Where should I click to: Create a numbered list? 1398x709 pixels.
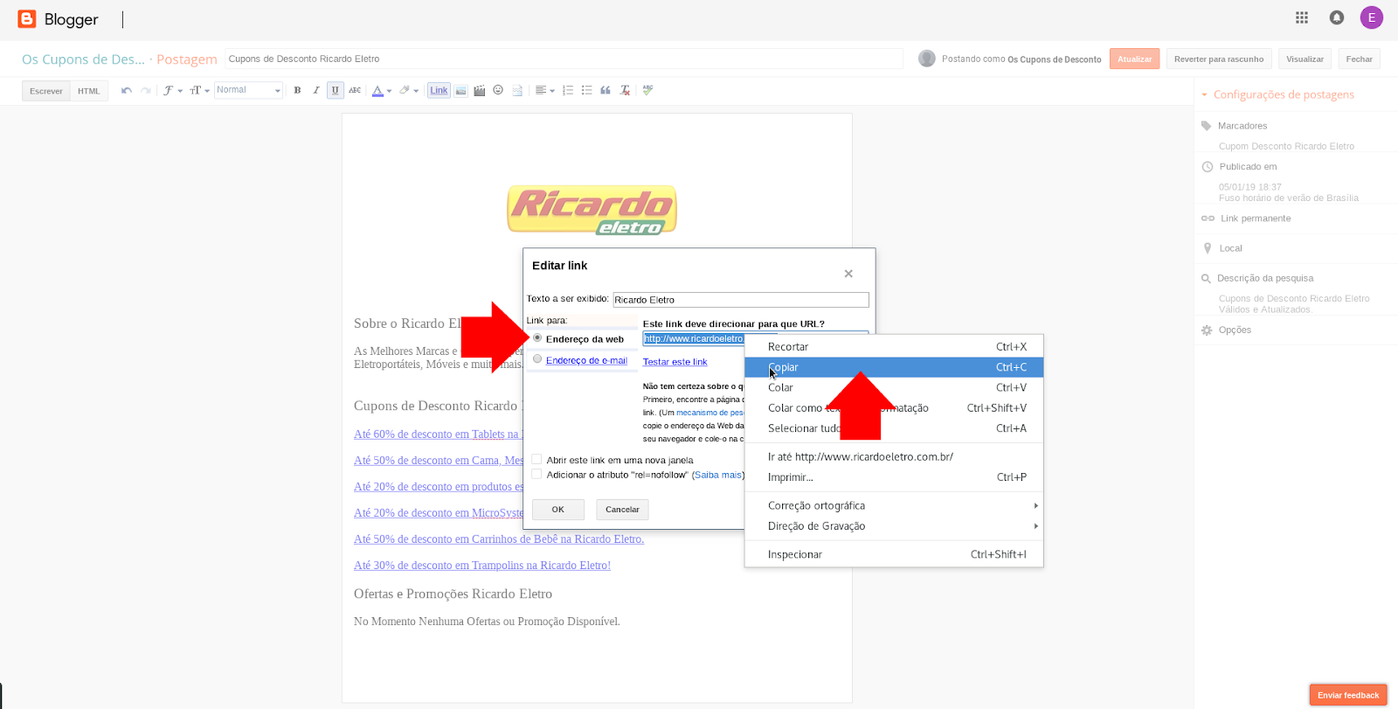pyautogui.click(x=568, y=90)
